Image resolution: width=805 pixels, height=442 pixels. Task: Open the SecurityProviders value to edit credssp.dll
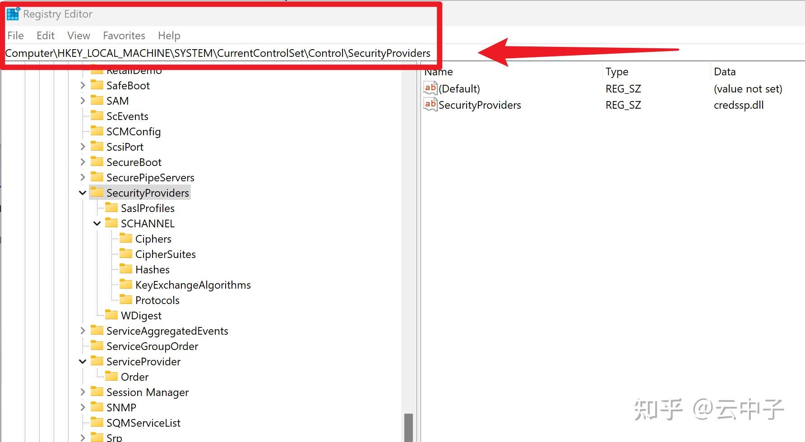click(x=480, y=105)
